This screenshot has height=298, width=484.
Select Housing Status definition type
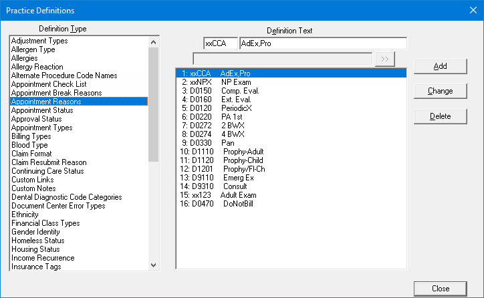[x=79, y=249]
